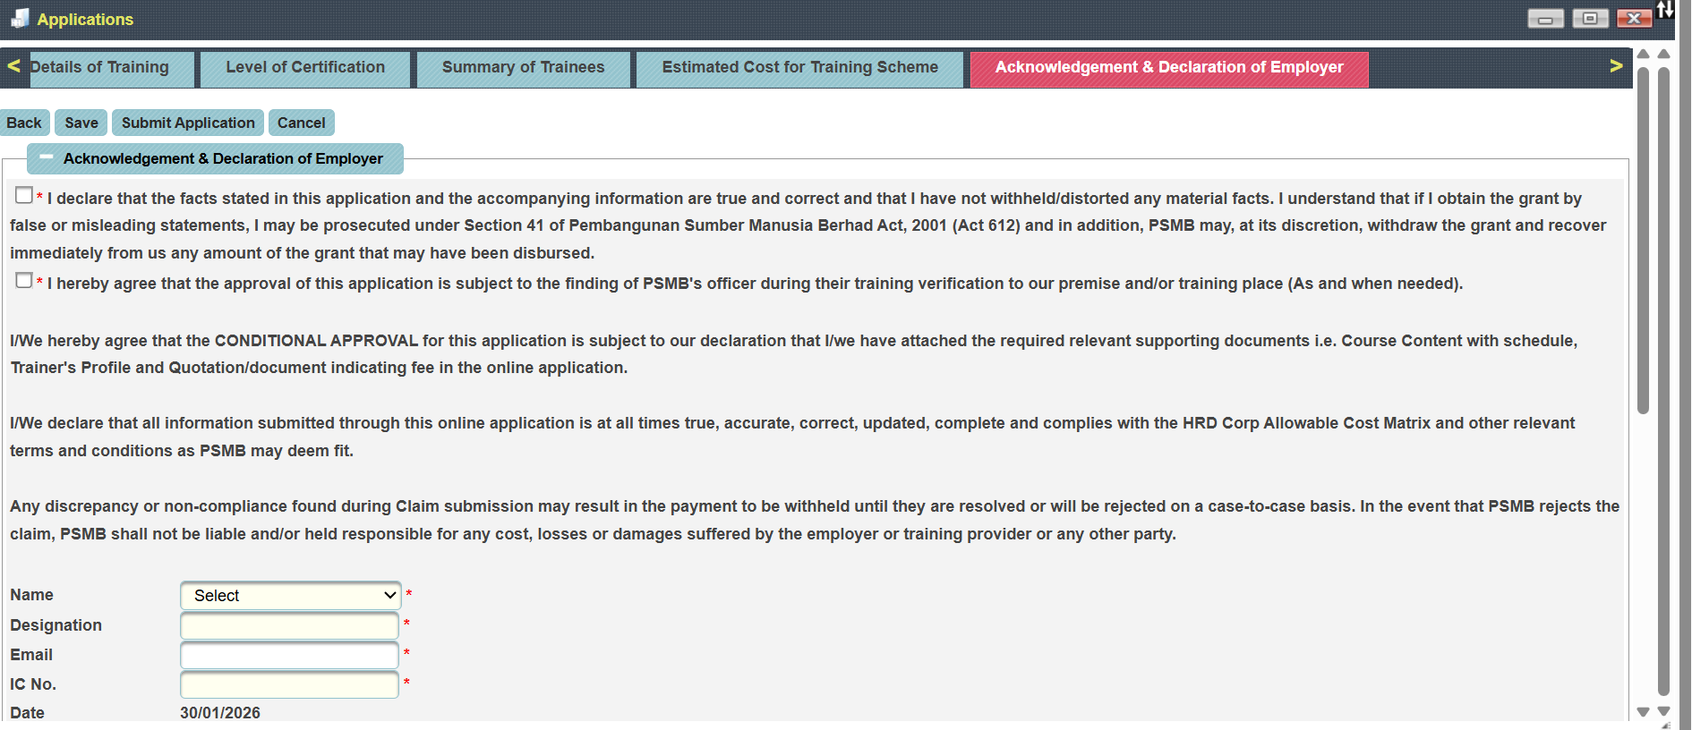Tick the 'I declare that the facts' checkbox
Image resolution: width=1692 pixels, height=730 pixels.
tap(24, 195)
